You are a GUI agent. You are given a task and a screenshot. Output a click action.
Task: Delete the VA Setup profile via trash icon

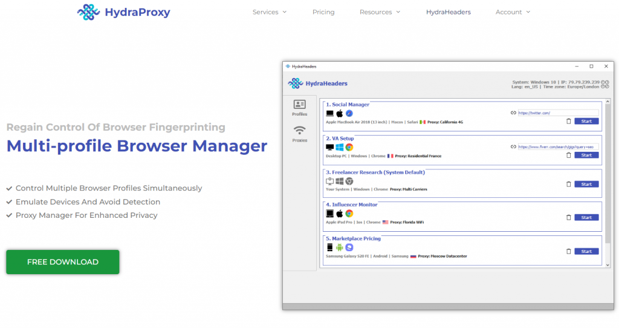click(x=568, y=156)
